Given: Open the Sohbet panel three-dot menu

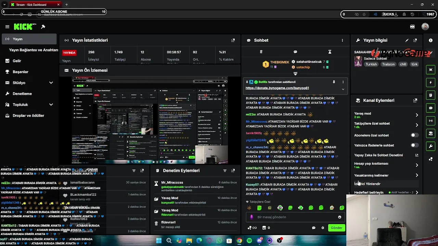Looking at the screenshot, I should coord(342,40).
